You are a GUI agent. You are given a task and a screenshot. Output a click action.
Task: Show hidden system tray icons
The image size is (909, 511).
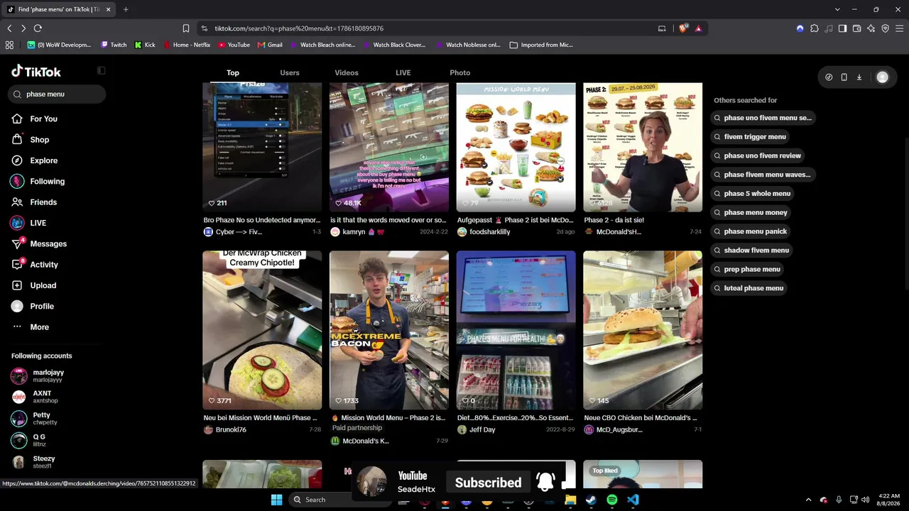(x=808, y=500)
